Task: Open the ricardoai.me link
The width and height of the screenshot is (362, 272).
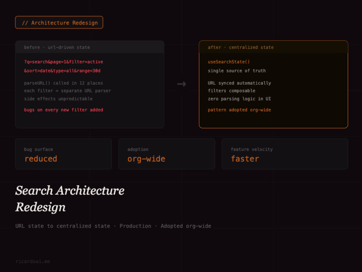Action: (33, 261)
